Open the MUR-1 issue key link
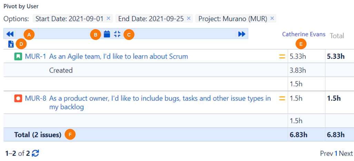The image size is (354, 161). tap(36, 56)
